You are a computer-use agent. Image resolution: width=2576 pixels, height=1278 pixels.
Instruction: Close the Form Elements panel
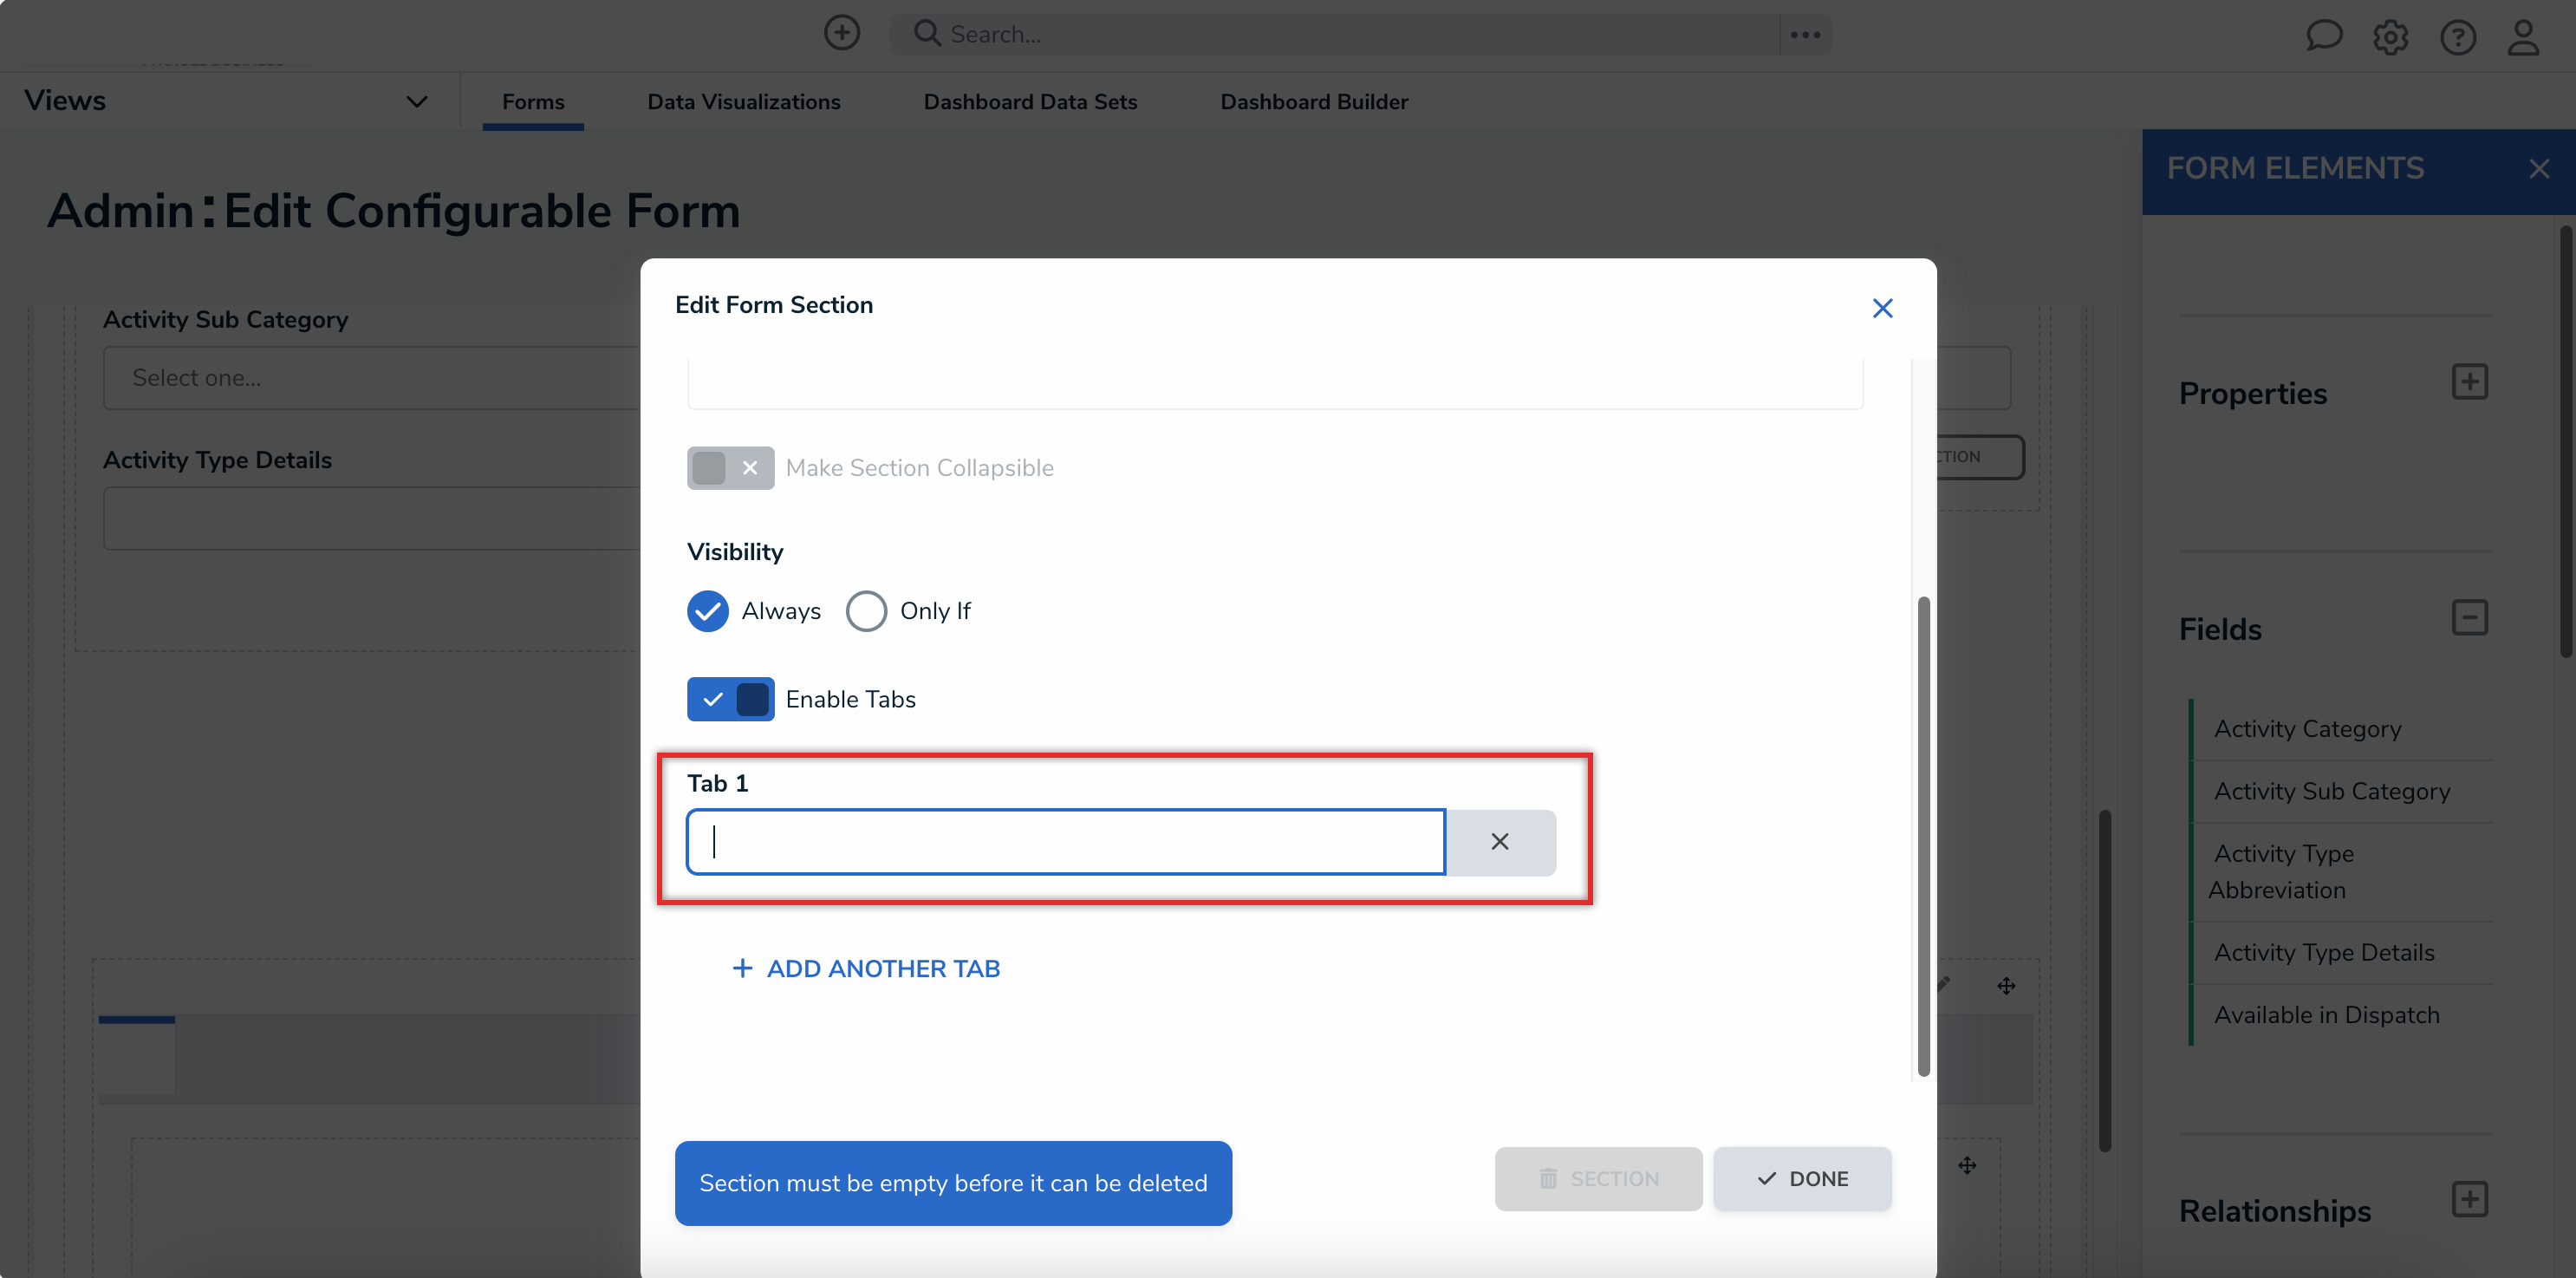coord(2538,169)
